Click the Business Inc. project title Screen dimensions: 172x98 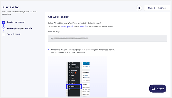pos(11,7)
